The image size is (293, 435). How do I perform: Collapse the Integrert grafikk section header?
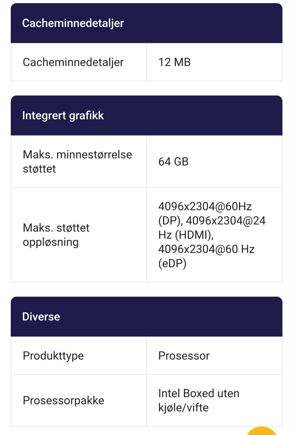(146, 116)
